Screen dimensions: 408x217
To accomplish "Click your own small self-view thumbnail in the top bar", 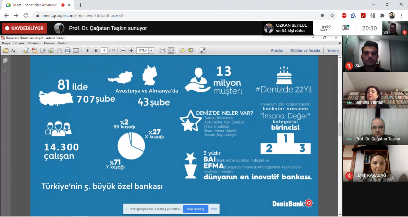I will click(x=395, y=28).
